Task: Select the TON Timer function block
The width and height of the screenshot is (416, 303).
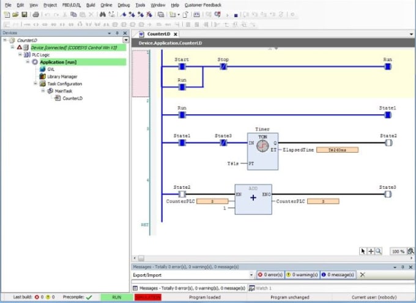Action: coord(262,151)
